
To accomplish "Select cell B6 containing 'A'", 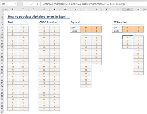I will (13, 28).
